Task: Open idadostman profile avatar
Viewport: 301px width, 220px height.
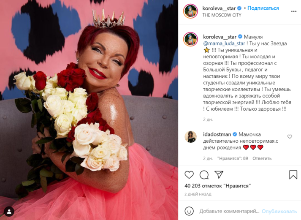Action: click(x=190, y=137)
